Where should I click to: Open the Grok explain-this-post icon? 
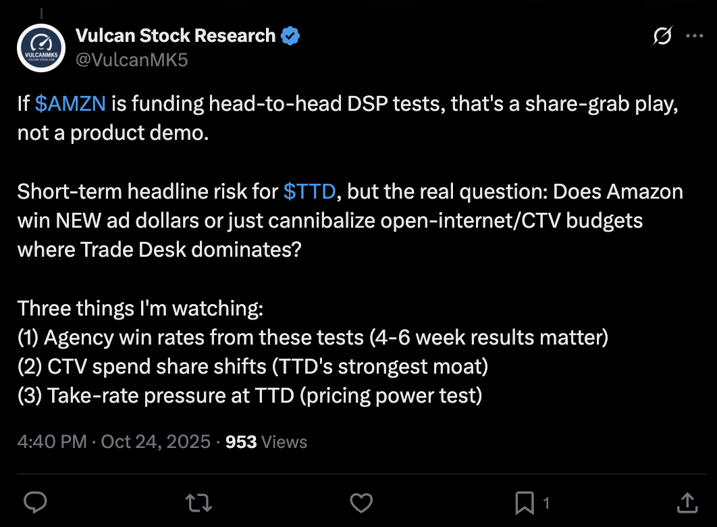662,36
